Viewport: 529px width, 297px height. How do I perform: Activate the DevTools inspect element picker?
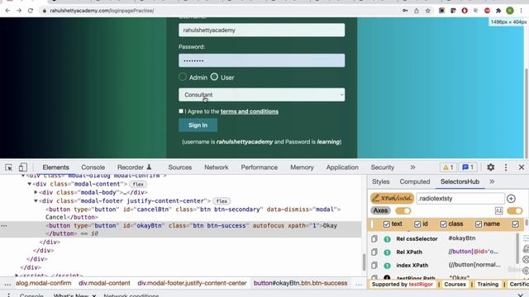(9, 167)
